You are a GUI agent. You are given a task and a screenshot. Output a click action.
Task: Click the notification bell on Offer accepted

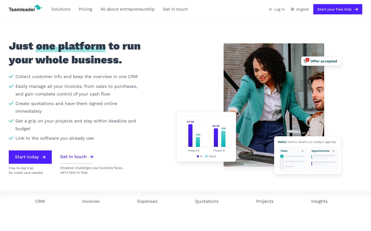click(306, 61)
